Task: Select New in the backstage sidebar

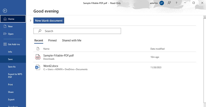Action: pos(13,26)
